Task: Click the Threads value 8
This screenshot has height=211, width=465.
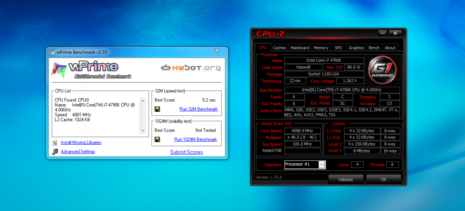Action: click(x=393, y=164)
